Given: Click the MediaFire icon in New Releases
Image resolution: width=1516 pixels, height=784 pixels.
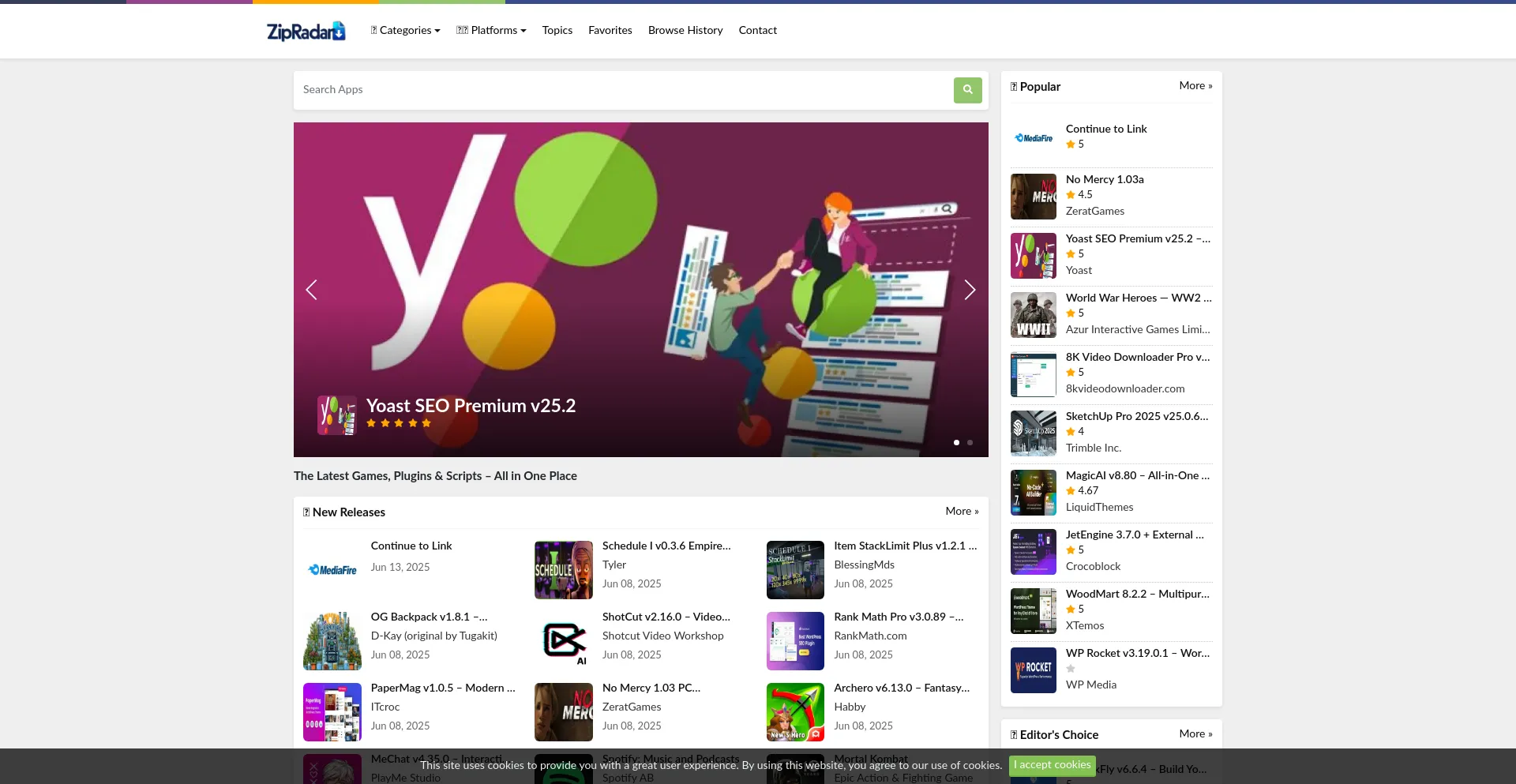Looking at the screenshot, I should (x=332, y=569).
